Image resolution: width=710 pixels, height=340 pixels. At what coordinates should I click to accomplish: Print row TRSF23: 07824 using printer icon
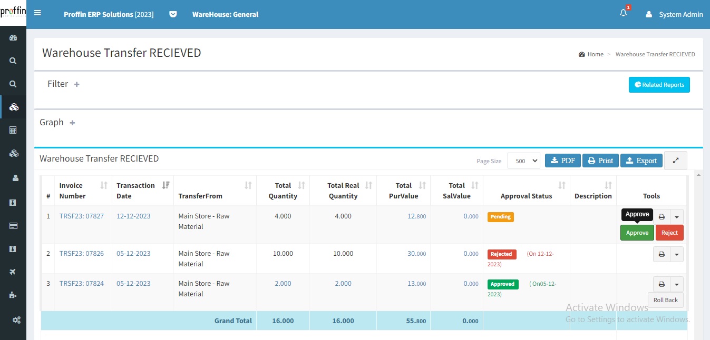tap(662, 284)
